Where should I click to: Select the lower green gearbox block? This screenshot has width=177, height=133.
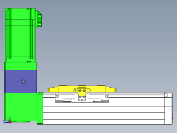point(21,107)
